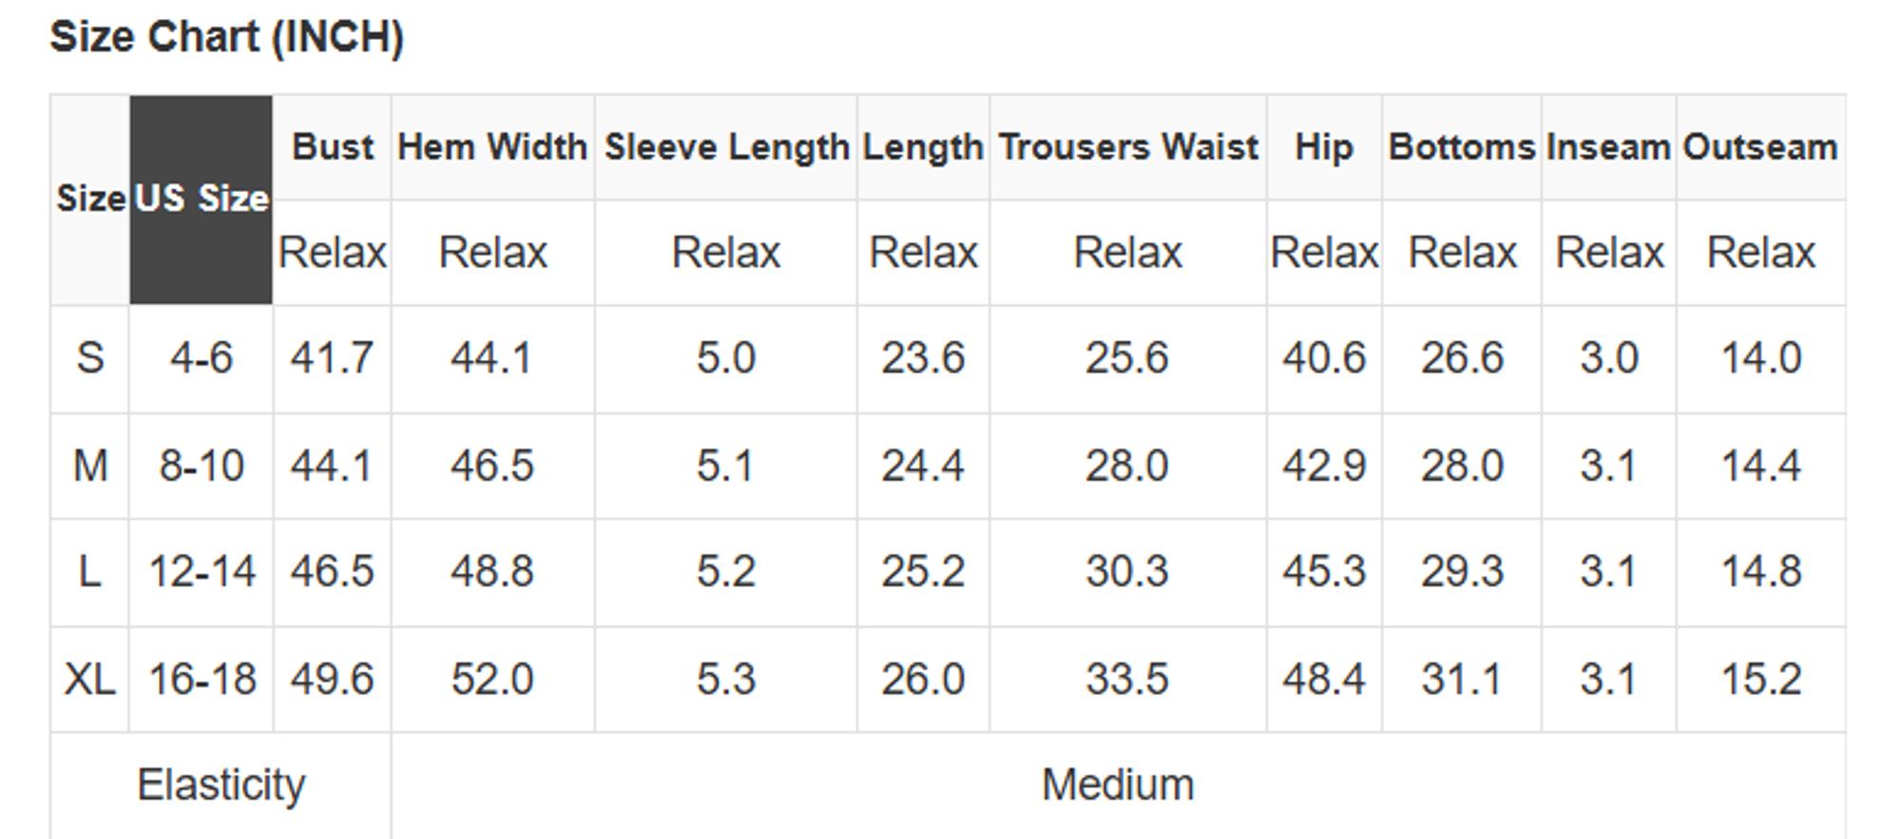
Task: Select the size L hip value 45.3
Action: [x=1324, y=572]
